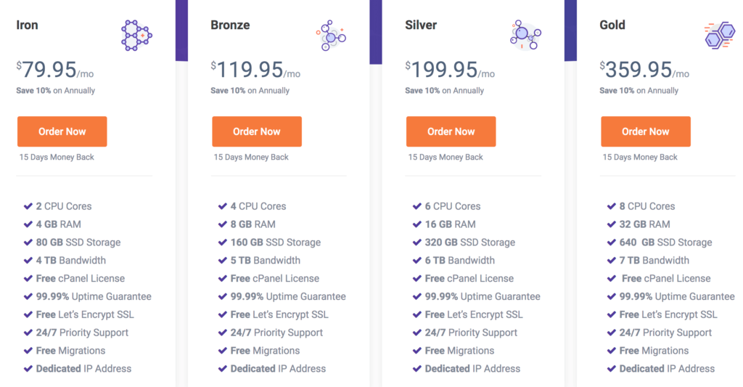
Task: Order the Iron plan now
Action: click(62, 131)
